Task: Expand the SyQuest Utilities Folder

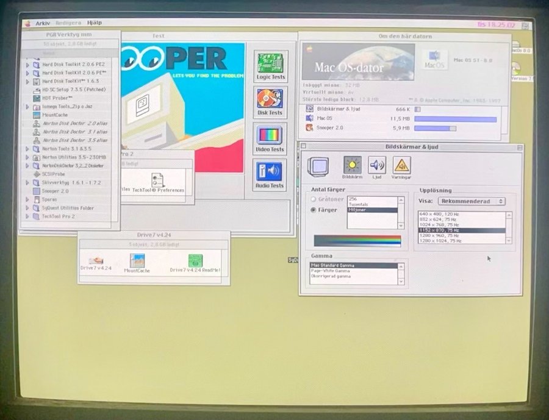Action: (27, 208)
